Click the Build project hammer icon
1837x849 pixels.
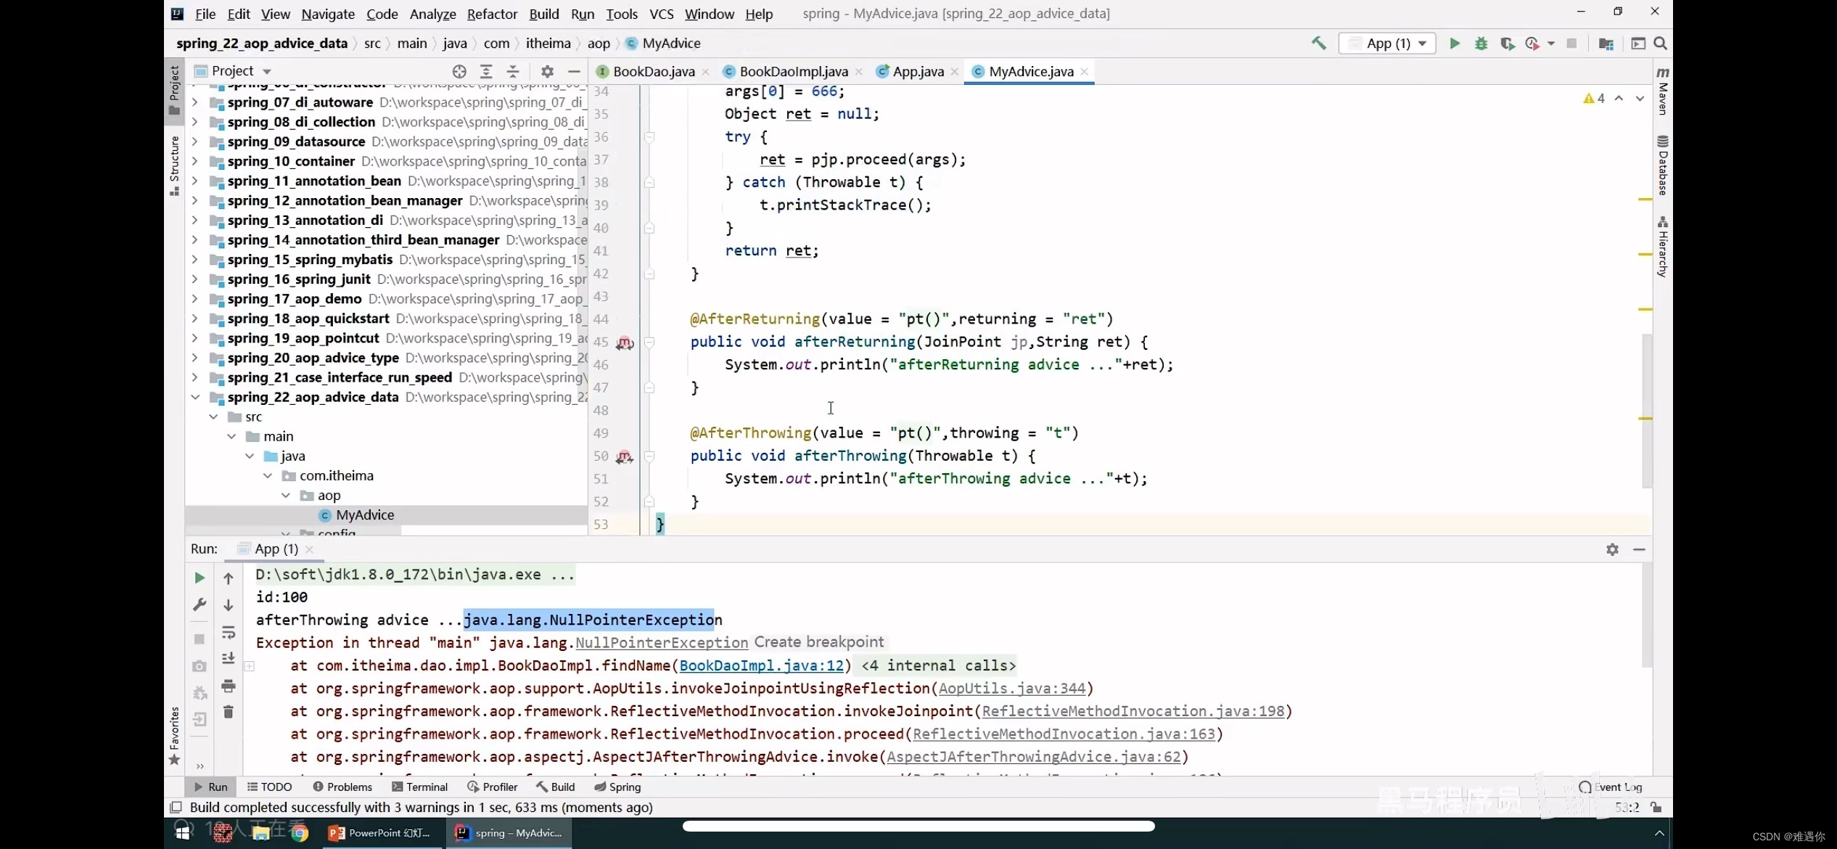(1318, 44)
